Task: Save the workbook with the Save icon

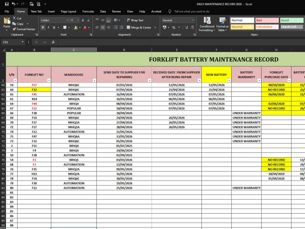Action: point(7,4)
